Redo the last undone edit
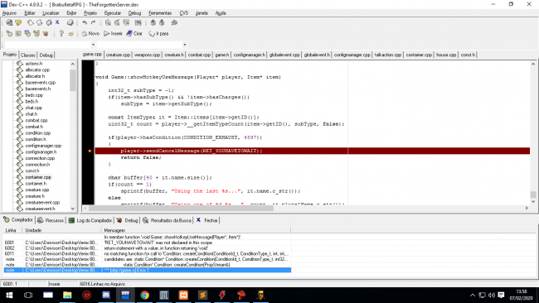 click(93, 22)
